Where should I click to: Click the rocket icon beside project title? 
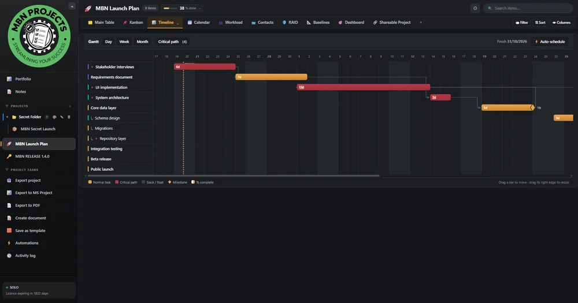tap(88, 9)
